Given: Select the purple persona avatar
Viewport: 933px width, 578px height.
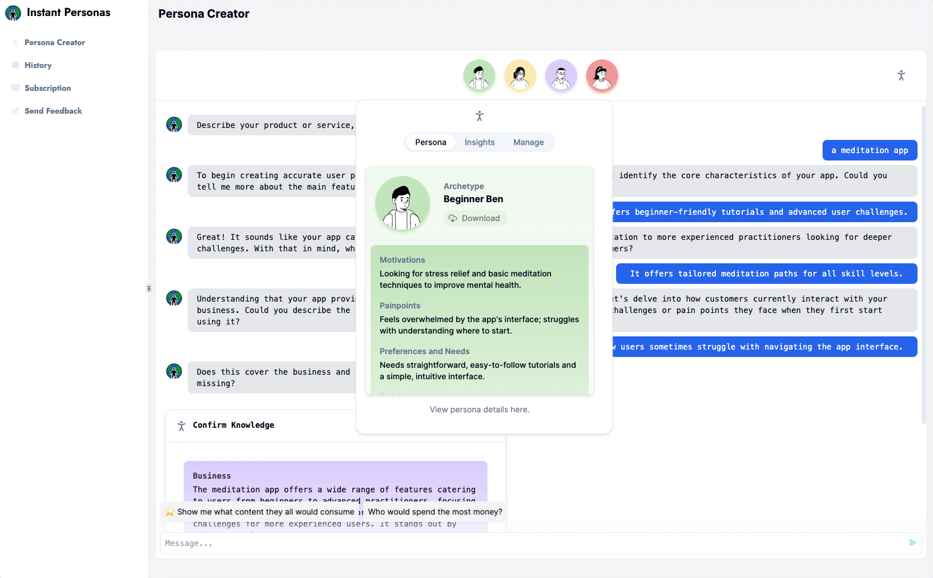Looking at the screenshot, I should tap(561, 75).
